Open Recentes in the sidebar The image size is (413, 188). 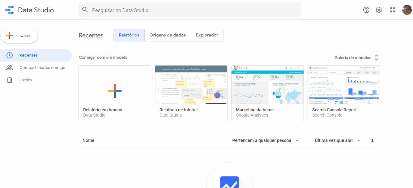[x=28, y=55]
